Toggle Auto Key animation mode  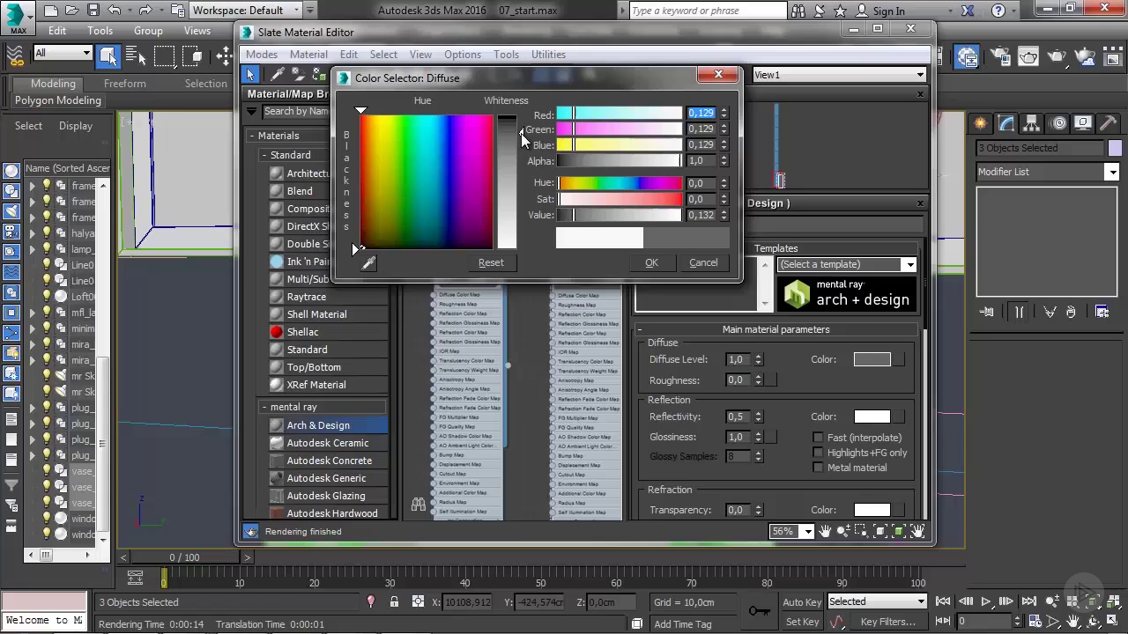[x=802, y=602]
